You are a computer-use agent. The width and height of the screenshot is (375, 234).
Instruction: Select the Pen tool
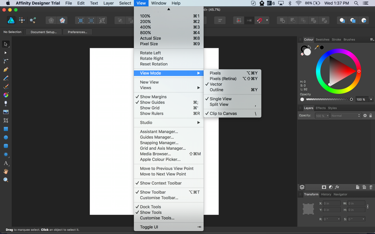point(6,70)
